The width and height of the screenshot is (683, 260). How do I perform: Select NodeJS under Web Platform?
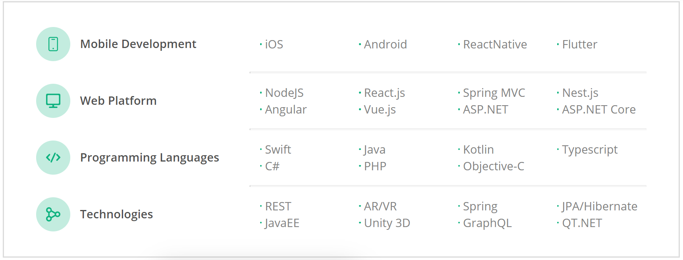[x=284, y=93]
